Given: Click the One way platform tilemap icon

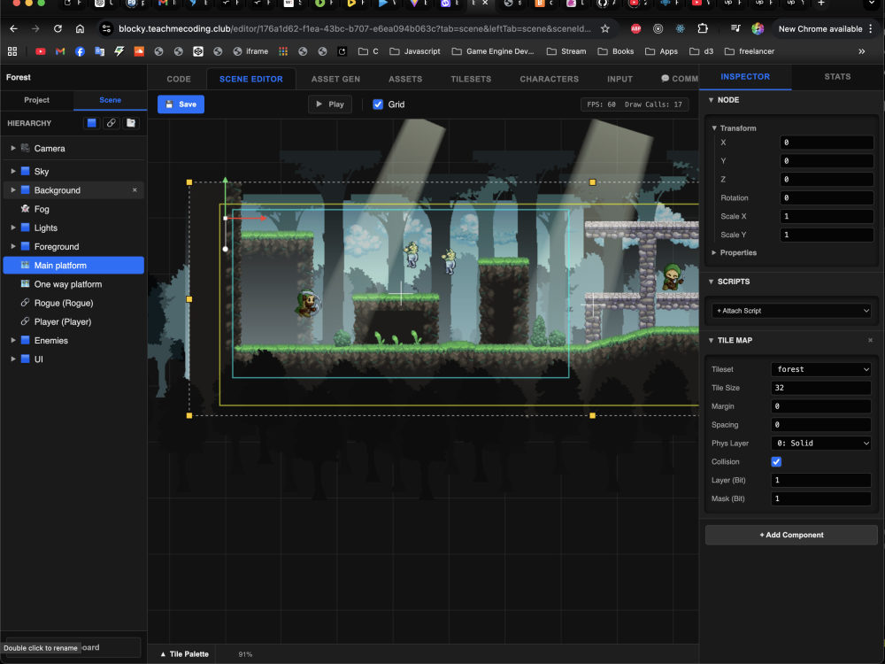Looking at the screenshot, I should tap(26, 284).
